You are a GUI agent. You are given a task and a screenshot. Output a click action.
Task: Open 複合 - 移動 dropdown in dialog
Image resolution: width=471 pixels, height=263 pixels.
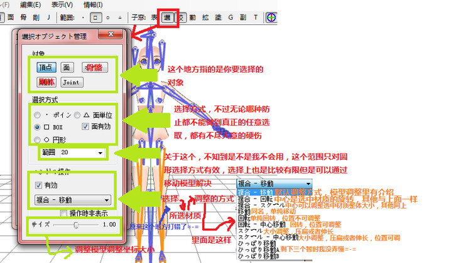73,200
